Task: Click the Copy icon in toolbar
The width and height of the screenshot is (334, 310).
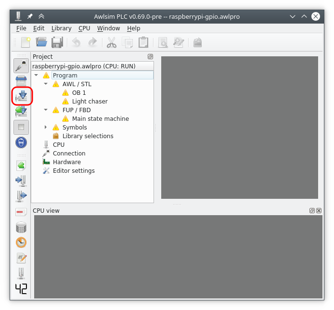Action: (x=128, y=42)
